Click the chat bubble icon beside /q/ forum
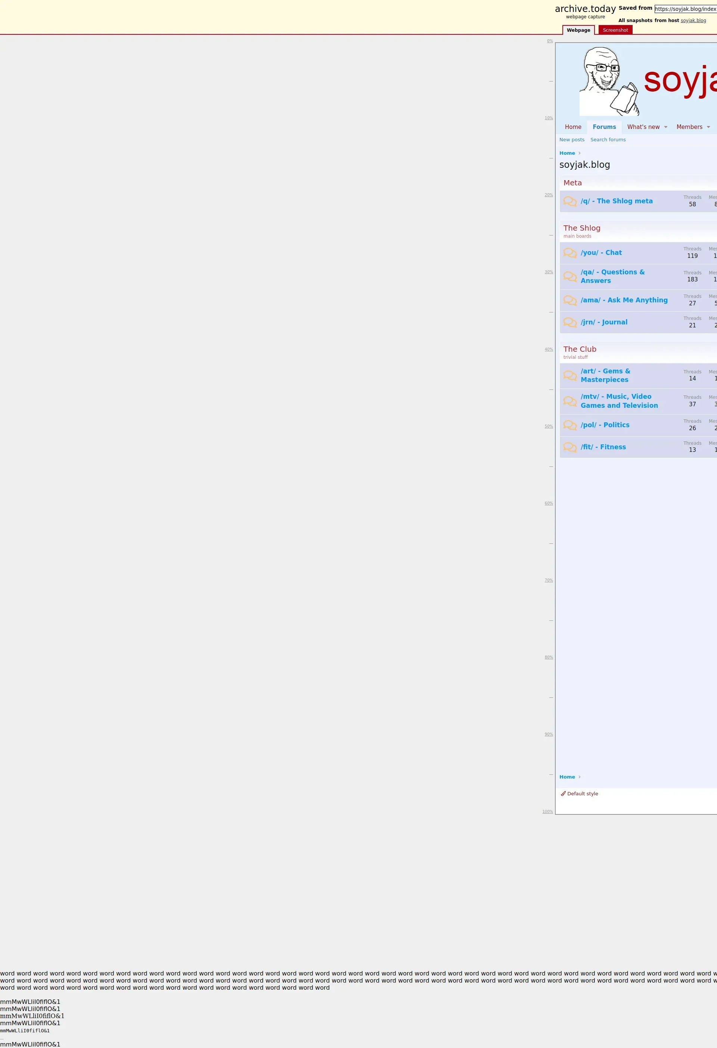The width and height of the screenshot is (717, 1048). click(x=569, y=201)
